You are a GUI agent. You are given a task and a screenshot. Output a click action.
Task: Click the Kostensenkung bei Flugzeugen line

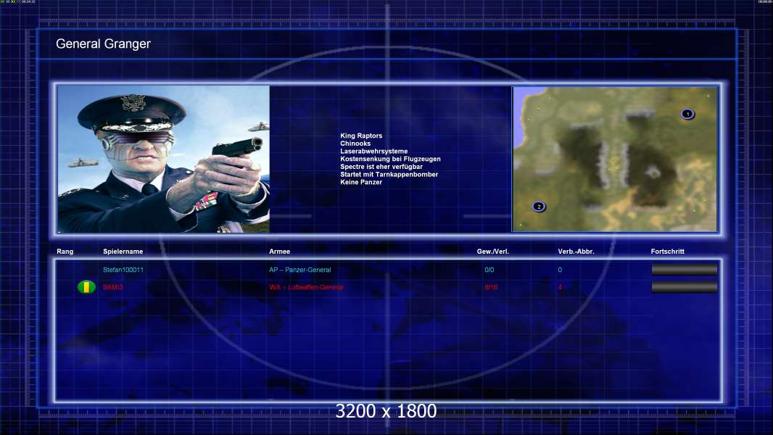[x=390, y=159]
